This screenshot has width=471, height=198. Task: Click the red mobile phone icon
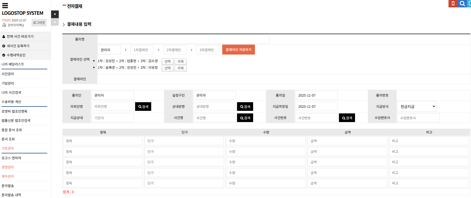(453, 4)
